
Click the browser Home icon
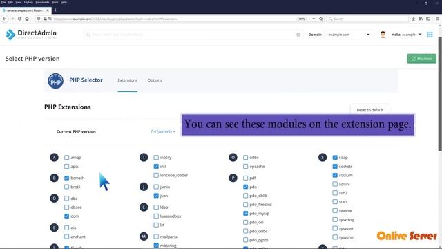27,19
